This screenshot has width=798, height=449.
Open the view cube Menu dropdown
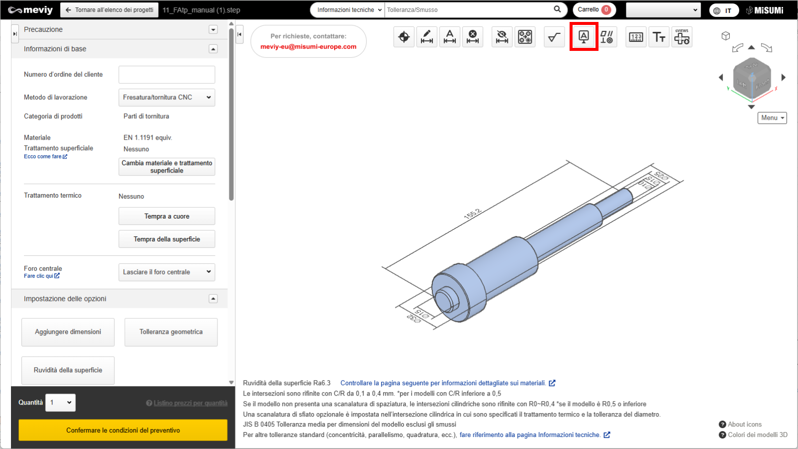pos(772,118)
